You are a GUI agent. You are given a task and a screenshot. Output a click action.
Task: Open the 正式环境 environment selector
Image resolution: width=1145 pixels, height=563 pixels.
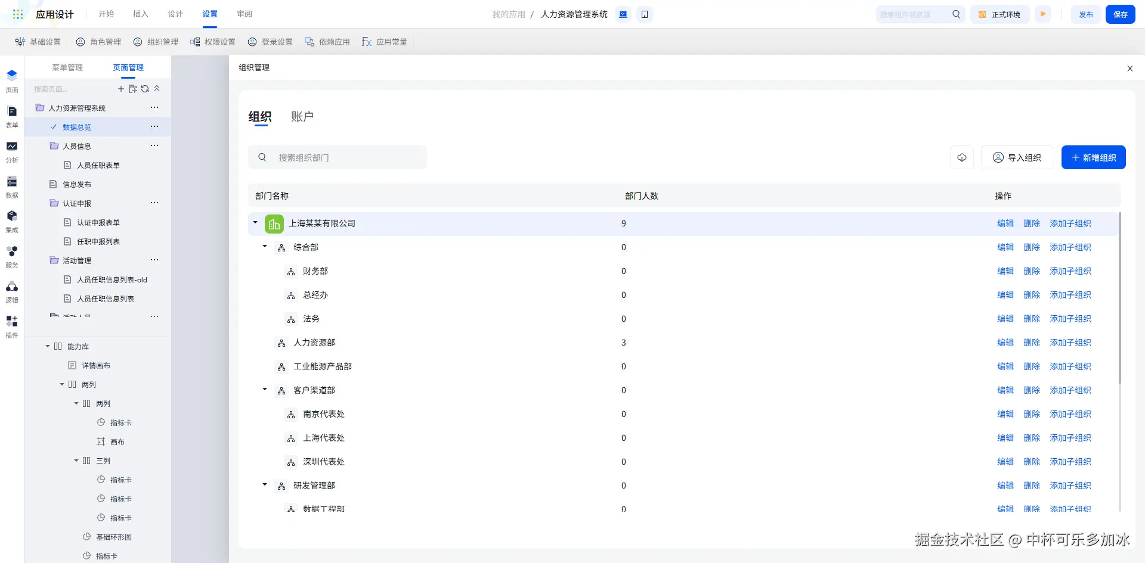pyautogui.click(x=1000, y=14)
